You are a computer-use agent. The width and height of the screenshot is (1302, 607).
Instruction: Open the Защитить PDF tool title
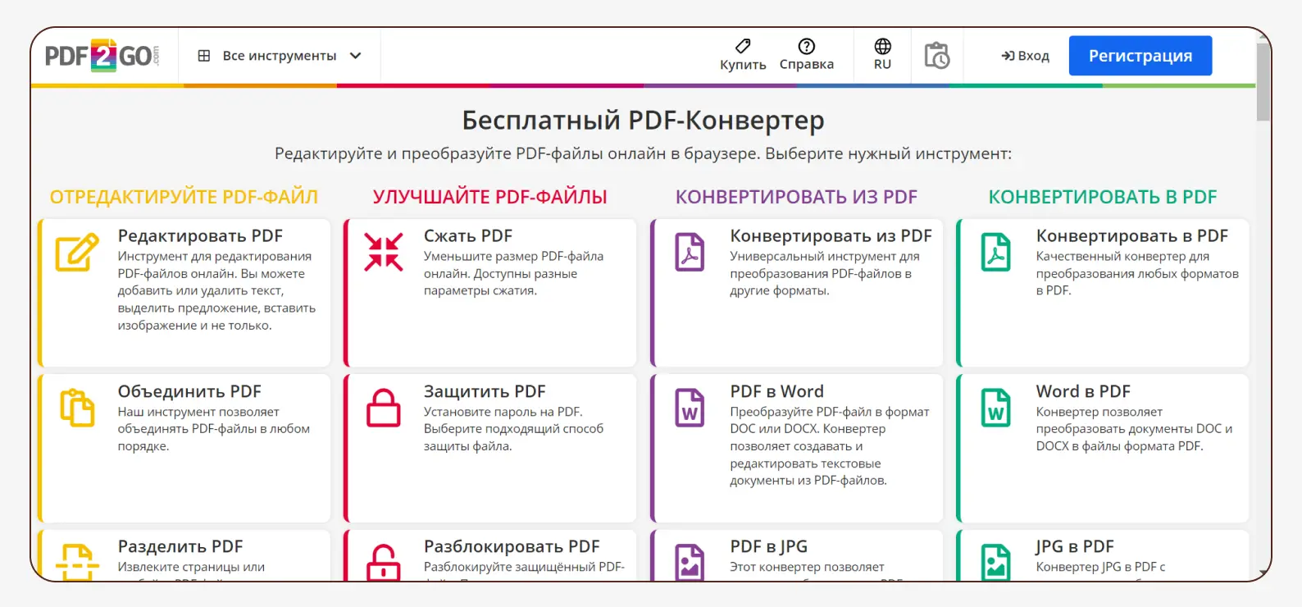click(x=485, y=392)
